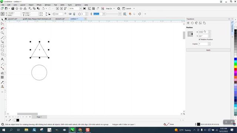Open the zoom level dropdown
Image resolution: width=237 pixels, height=133 pixels.
pos(81,8)
